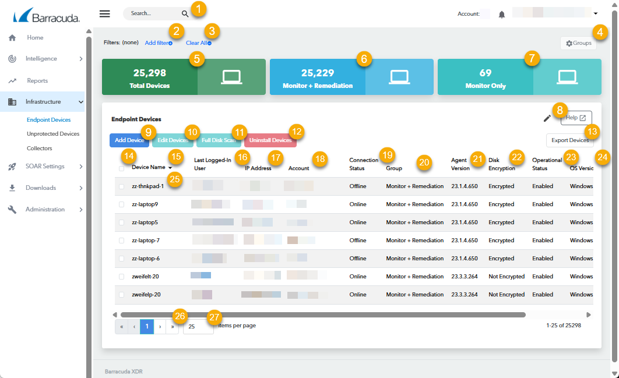The image size is (619, 378).
Task: Check the box for zz-laptop-7
Action: click(x=122, y=241)
